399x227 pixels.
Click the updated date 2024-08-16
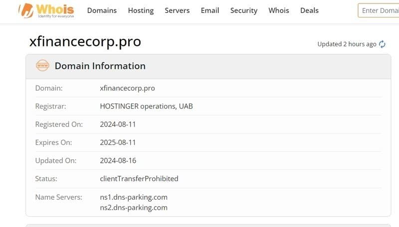(x=118, y=160)
